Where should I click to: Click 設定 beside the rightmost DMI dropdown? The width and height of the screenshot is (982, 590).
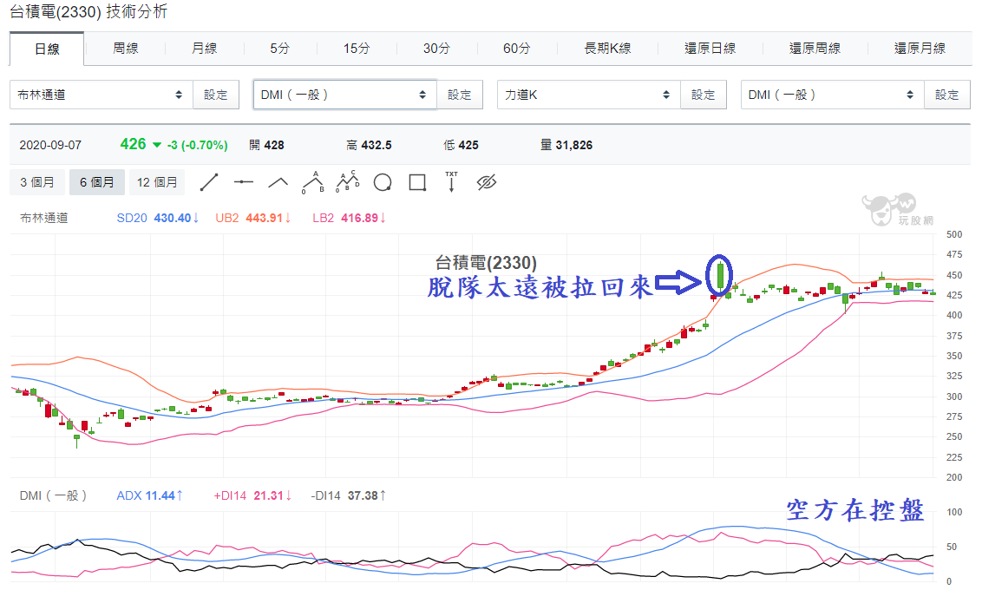point(947,95)
